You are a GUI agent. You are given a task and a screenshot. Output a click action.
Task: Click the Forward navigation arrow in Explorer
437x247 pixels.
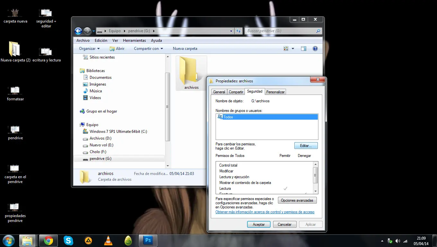click(x=87, y=31)
